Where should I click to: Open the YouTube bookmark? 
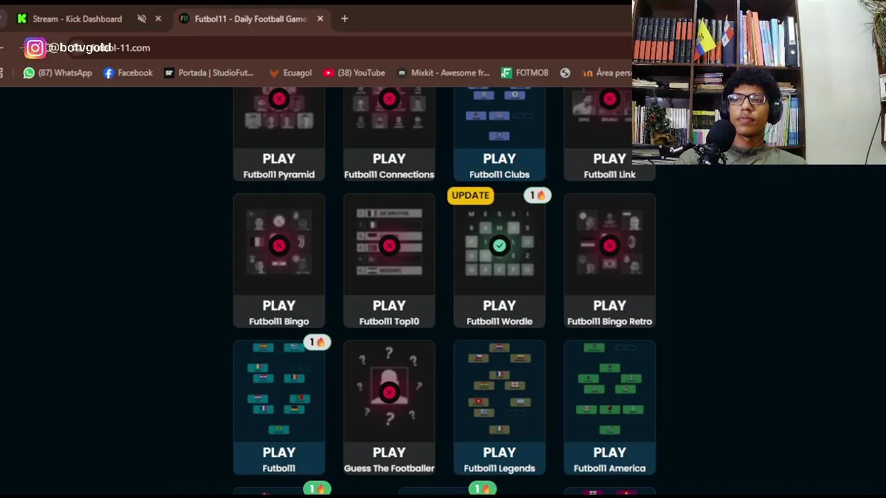point(354,73)
